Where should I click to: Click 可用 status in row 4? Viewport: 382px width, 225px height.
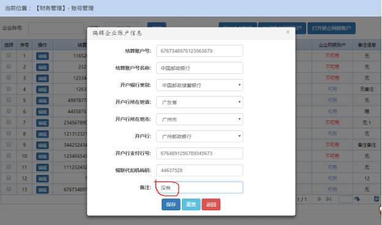point(332,89)
